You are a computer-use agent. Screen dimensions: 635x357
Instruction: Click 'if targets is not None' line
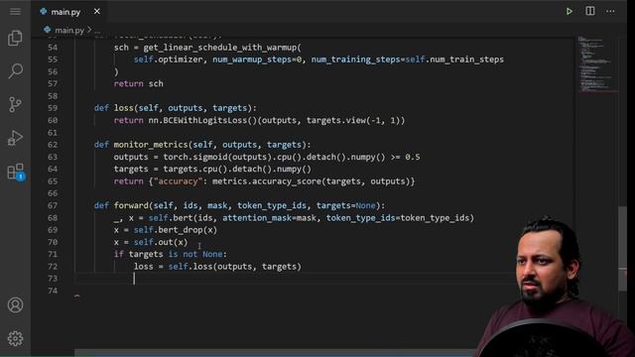[x=171, y=254]
